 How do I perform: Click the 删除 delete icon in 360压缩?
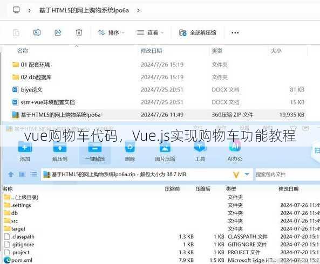(130, 147)
